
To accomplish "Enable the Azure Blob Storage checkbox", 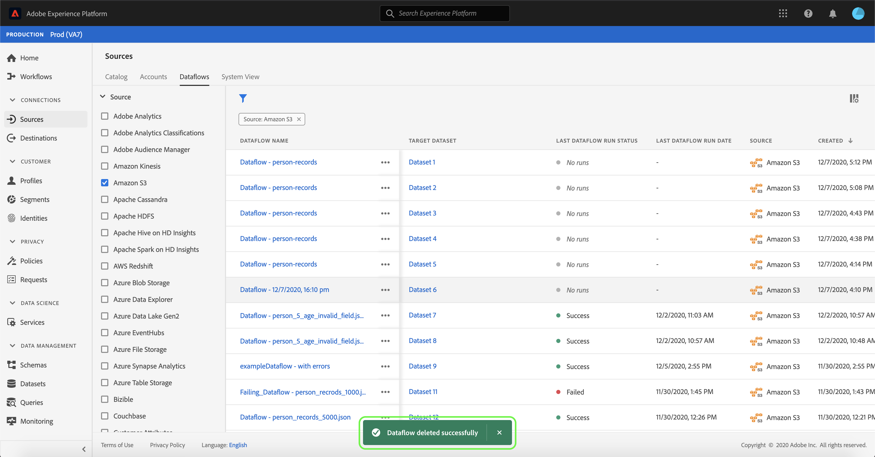I will click(x=105, y=282).
